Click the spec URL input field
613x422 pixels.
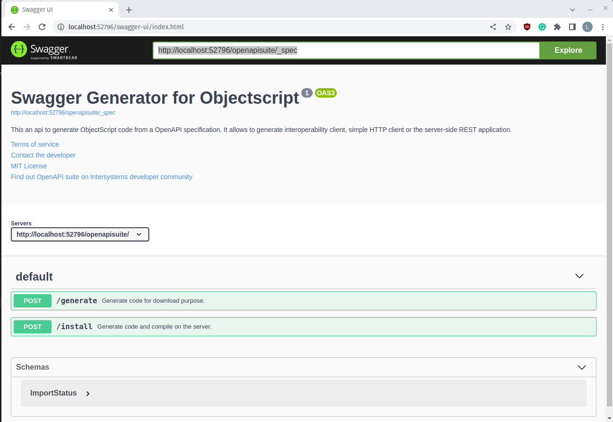tap(346, 50)
